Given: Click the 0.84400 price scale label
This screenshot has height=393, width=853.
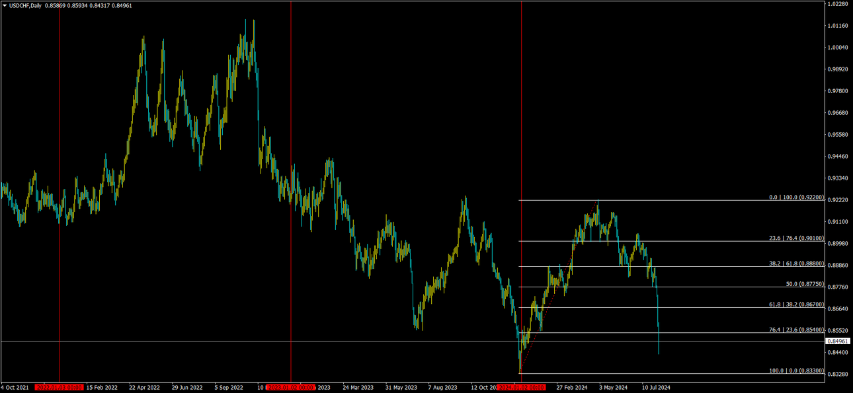Looking at the screenshot, I should click(838, 353).
